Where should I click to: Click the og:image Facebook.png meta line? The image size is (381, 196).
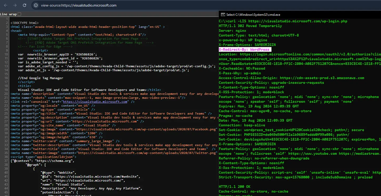(x=115, y=129)
